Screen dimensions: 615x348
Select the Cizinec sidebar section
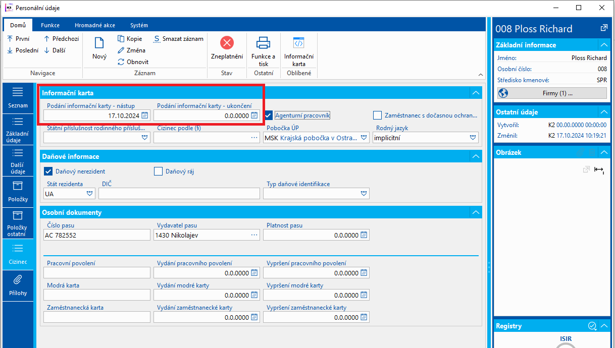click(x=18, y=255)
